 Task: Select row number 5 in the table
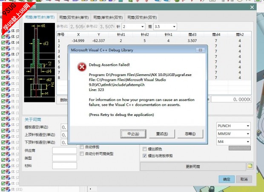pos(59,62)
